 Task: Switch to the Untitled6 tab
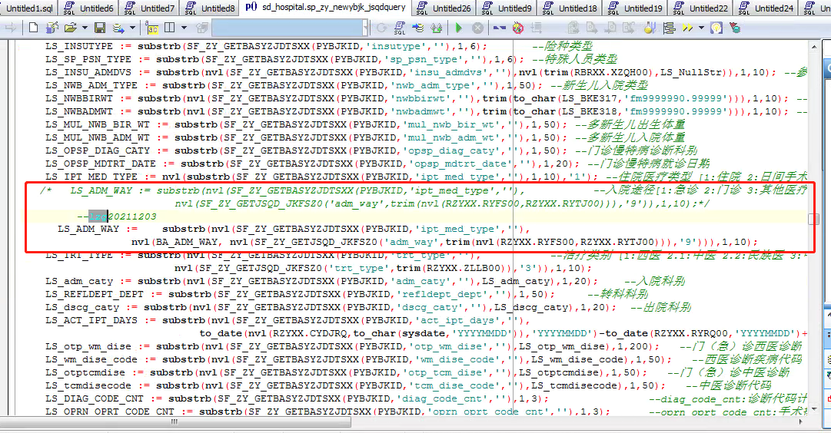pos(88,8)
